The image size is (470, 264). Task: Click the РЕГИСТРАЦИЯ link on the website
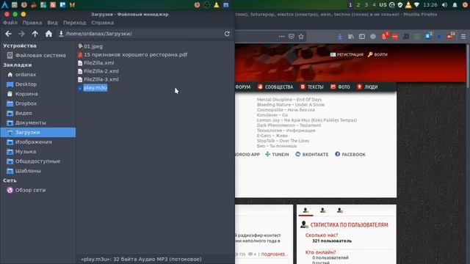click(347, 54)
